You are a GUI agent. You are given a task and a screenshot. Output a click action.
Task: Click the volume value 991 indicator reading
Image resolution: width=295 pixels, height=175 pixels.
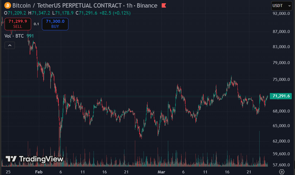click(x=30, y=36)
